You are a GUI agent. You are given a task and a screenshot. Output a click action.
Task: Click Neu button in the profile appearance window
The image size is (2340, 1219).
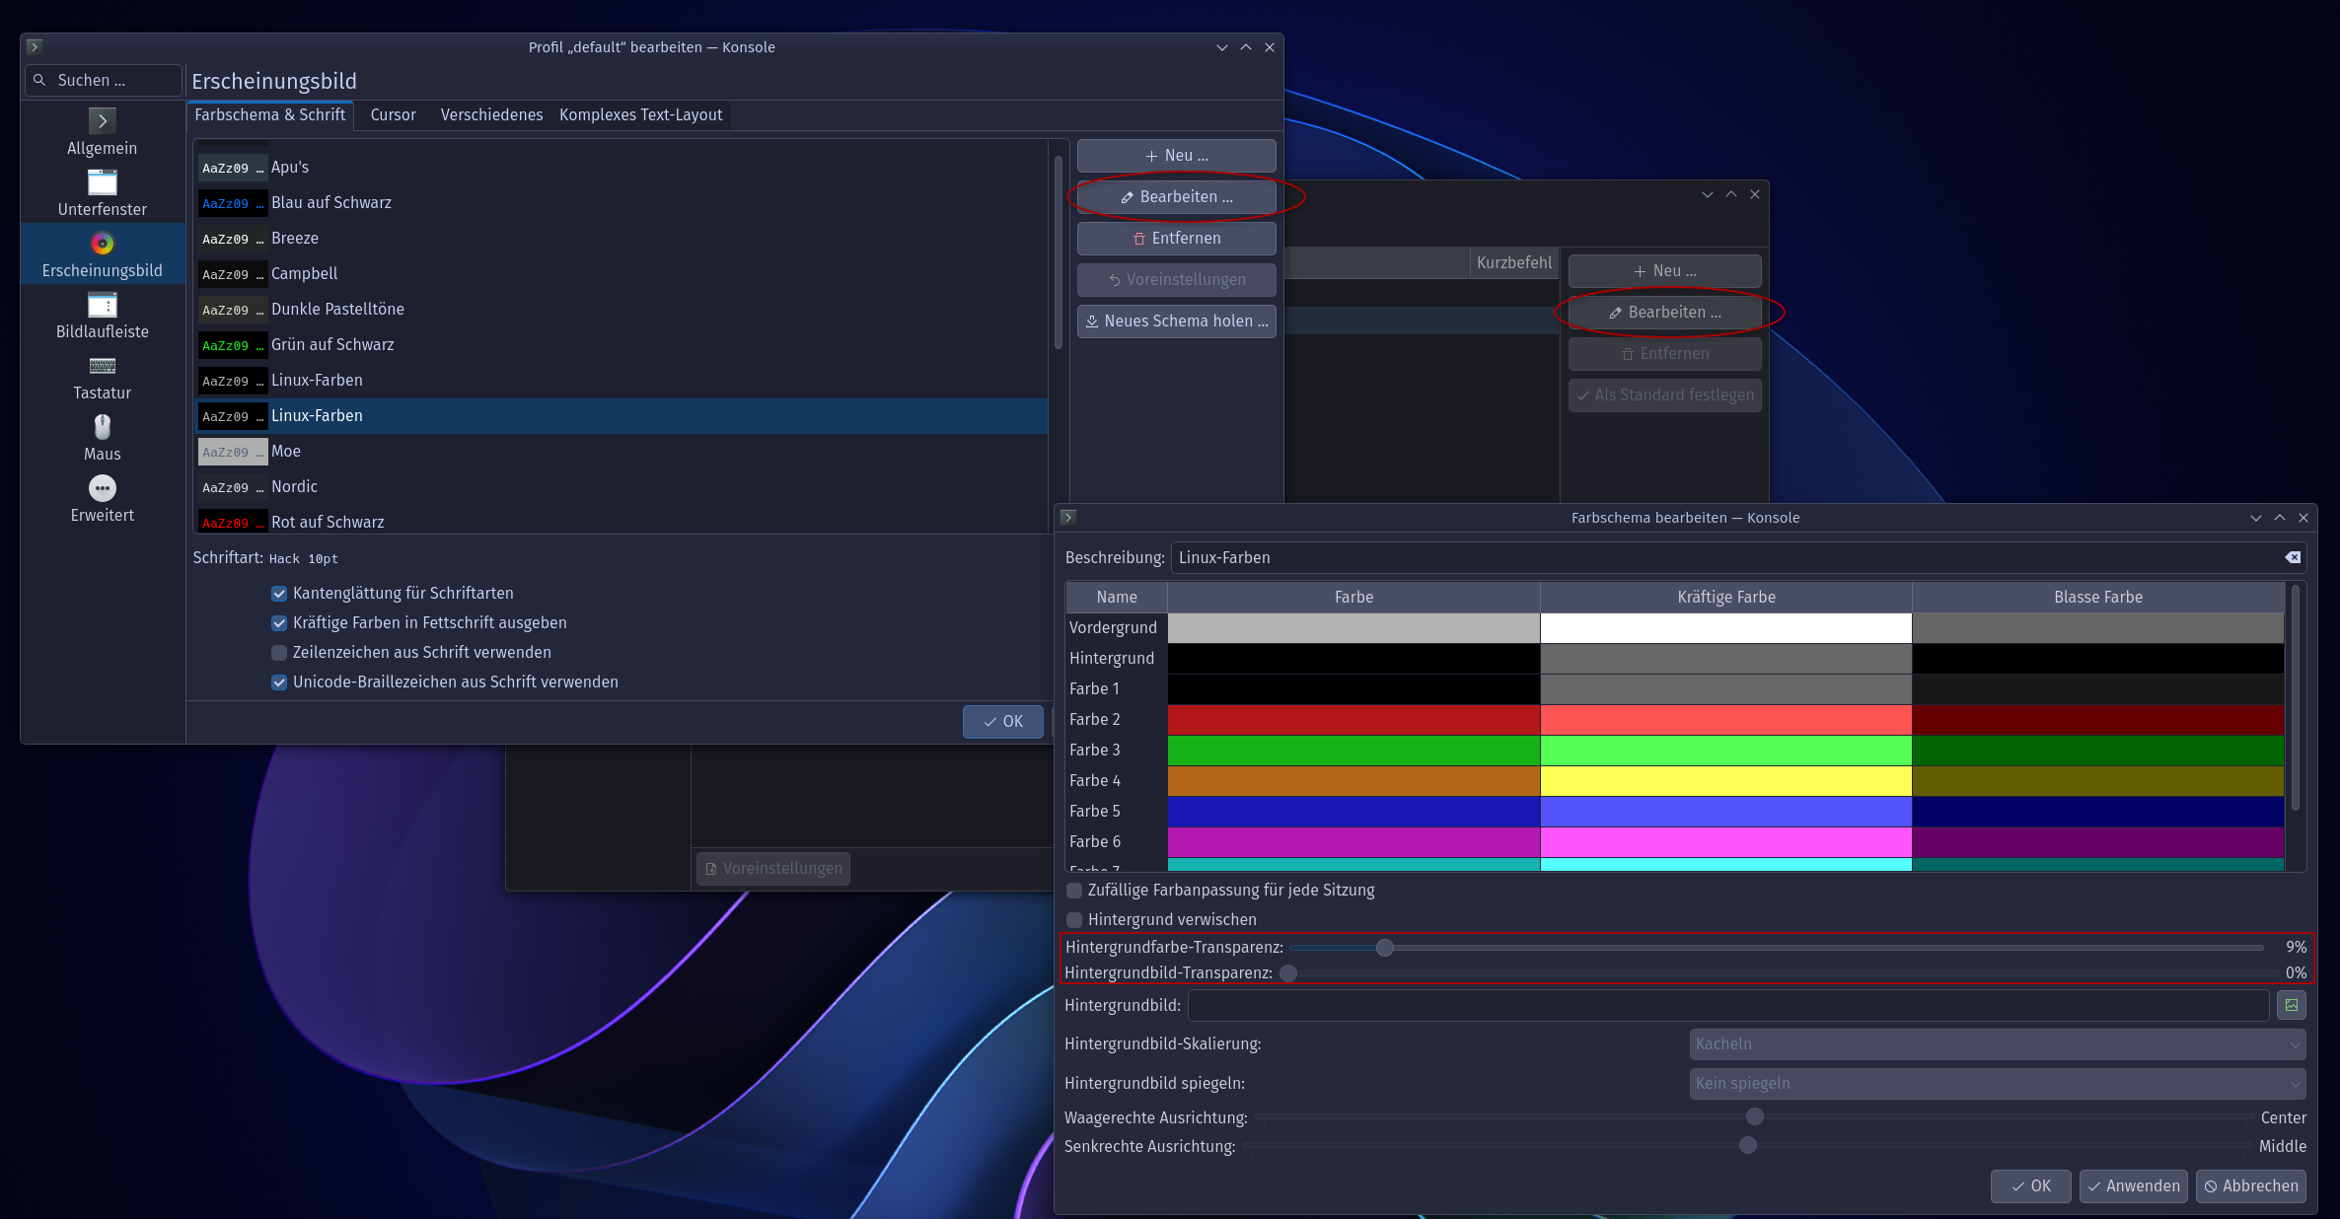tap(1176, 156)
